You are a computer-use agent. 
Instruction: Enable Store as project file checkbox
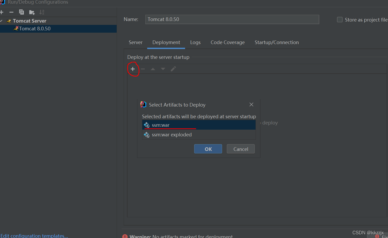(340, 20)
